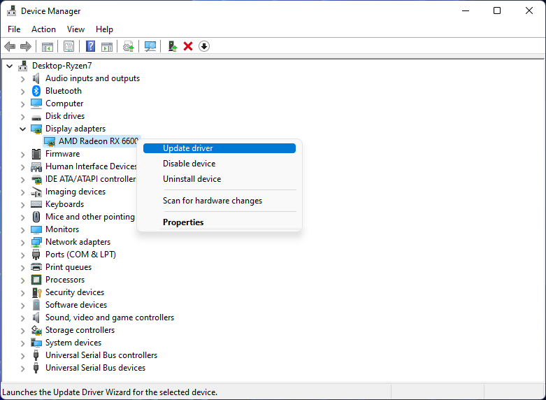Open the File menu

(x=14, y=29)
